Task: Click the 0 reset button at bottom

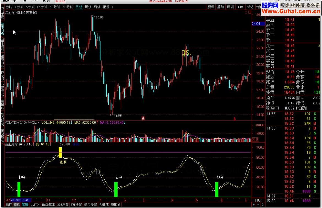Action: click(263, 204)
